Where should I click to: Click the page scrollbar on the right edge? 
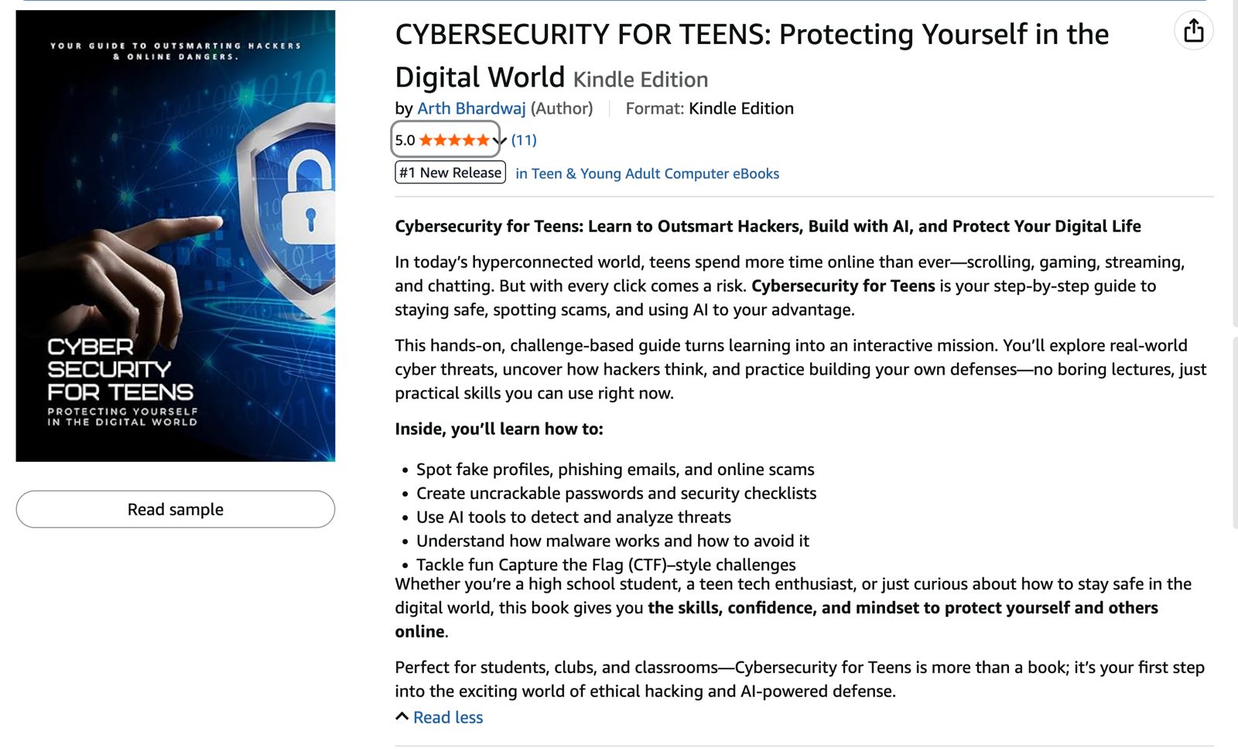point(1234,426)
